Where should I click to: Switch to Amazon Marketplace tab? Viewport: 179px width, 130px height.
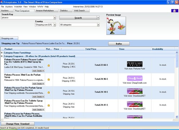(47, 10)
